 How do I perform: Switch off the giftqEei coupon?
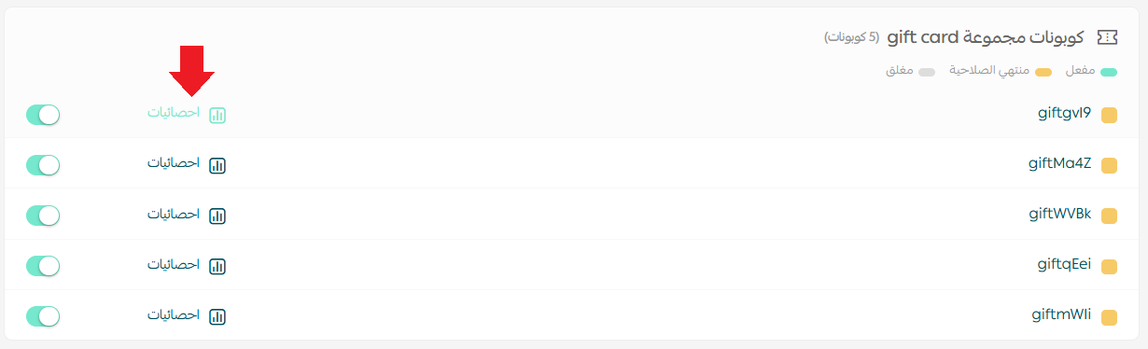43,266
